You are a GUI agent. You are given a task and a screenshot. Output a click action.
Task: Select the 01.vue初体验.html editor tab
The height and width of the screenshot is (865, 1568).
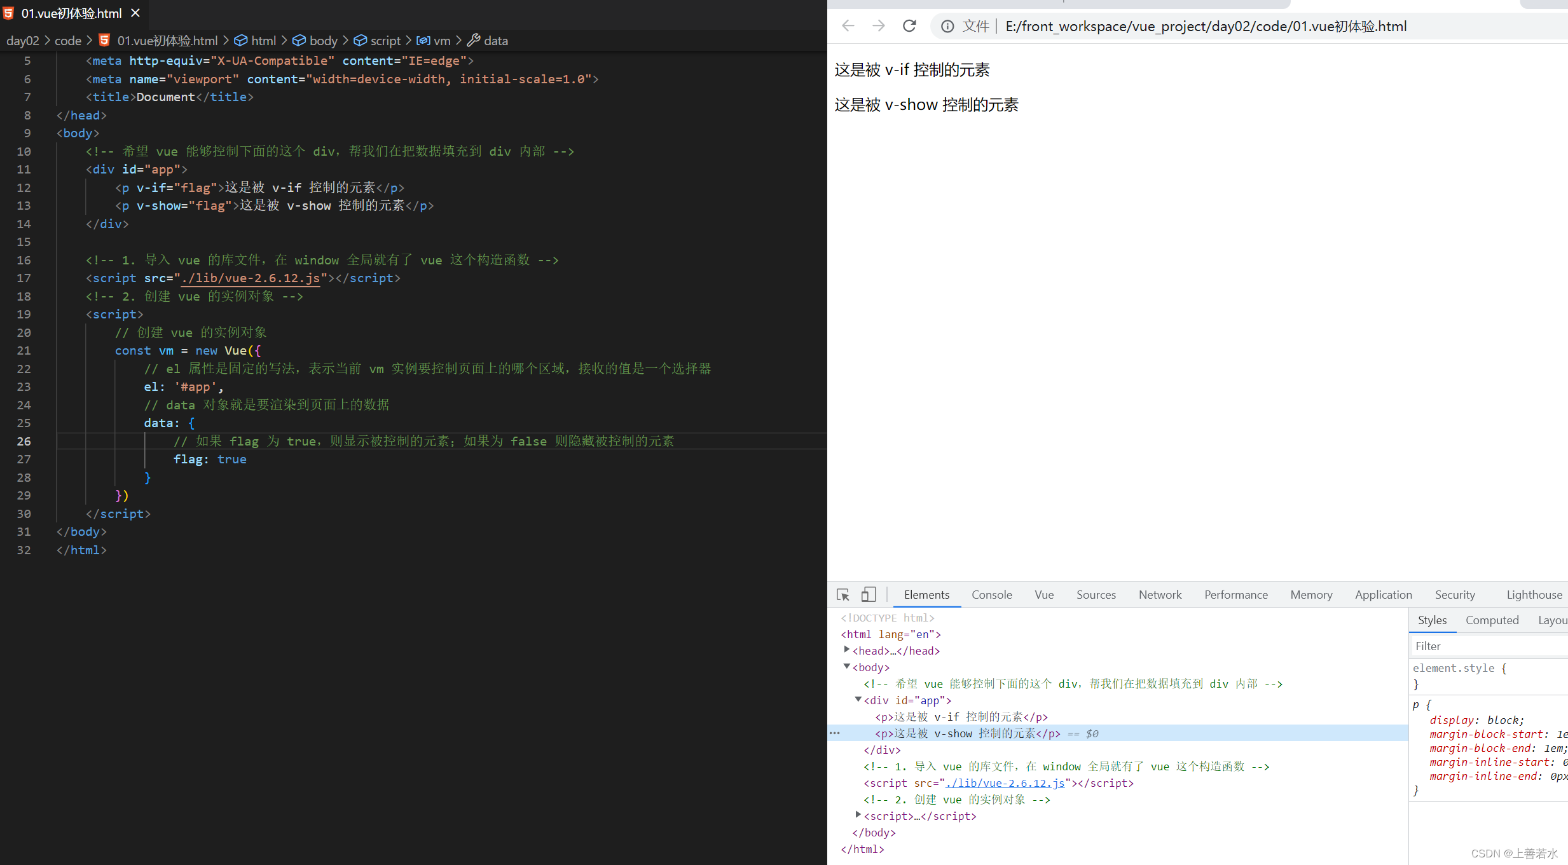71,13
